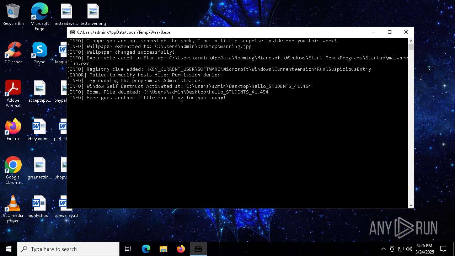This screenshot has height=256, width=455.
Task: Launch Firefox from desktop shortcut
Action: (13, 130)
